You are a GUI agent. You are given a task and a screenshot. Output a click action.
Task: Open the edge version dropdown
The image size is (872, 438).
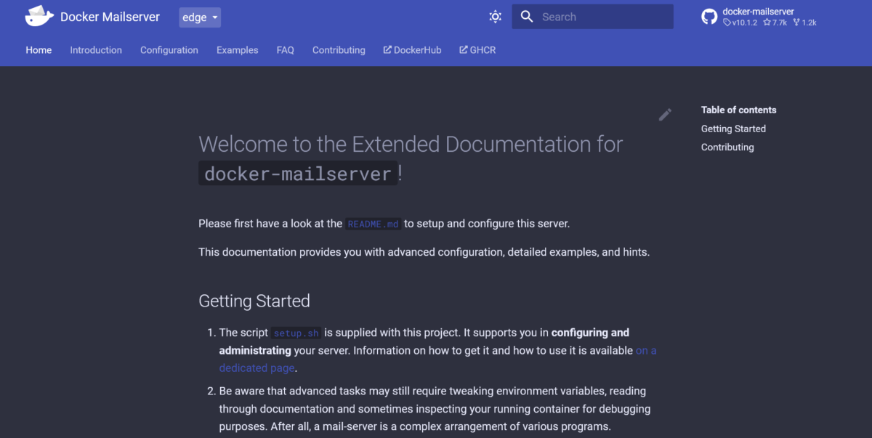tap(200, 17)
